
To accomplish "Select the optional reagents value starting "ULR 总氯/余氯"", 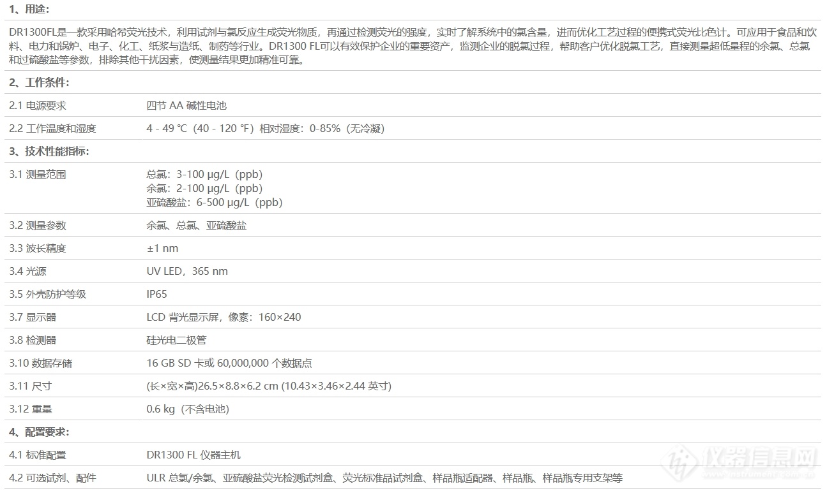I will (x=384, y=478).
